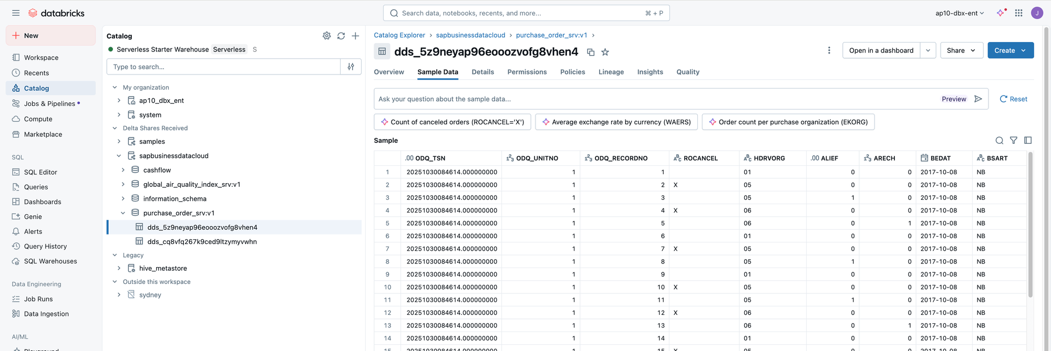The width and height of the screenshot is (1051, 351).
Task: Switch to the Lineage tab
Action: (611, 72)
